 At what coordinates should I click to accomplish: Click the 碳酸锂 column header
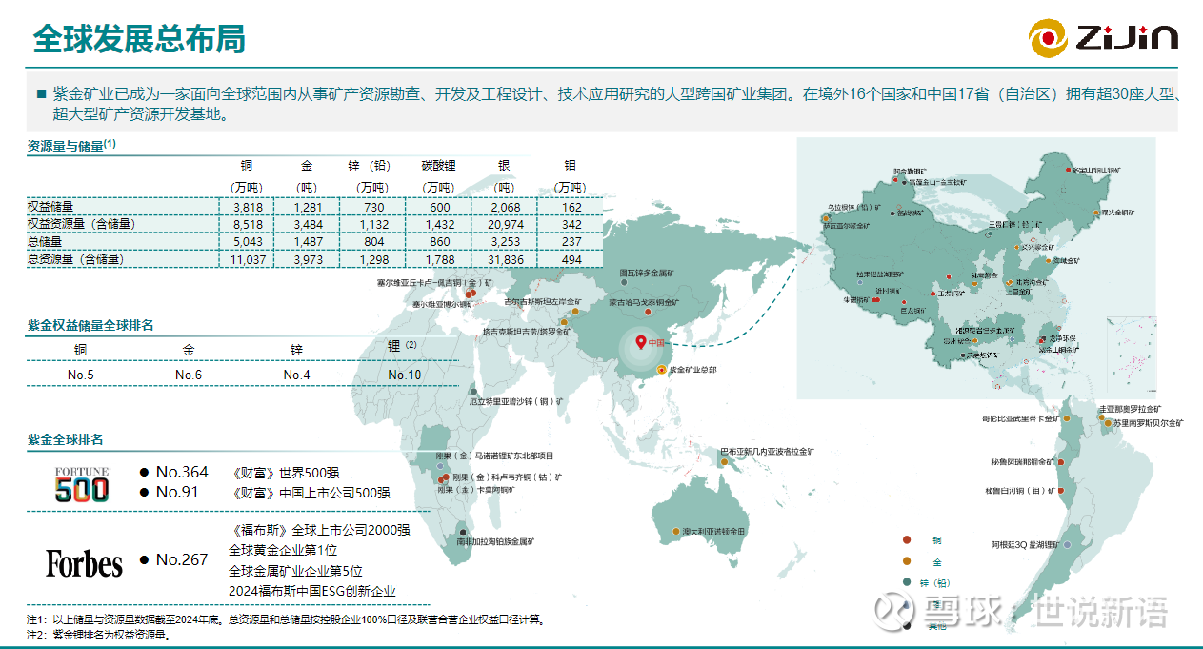click(439, 166)
